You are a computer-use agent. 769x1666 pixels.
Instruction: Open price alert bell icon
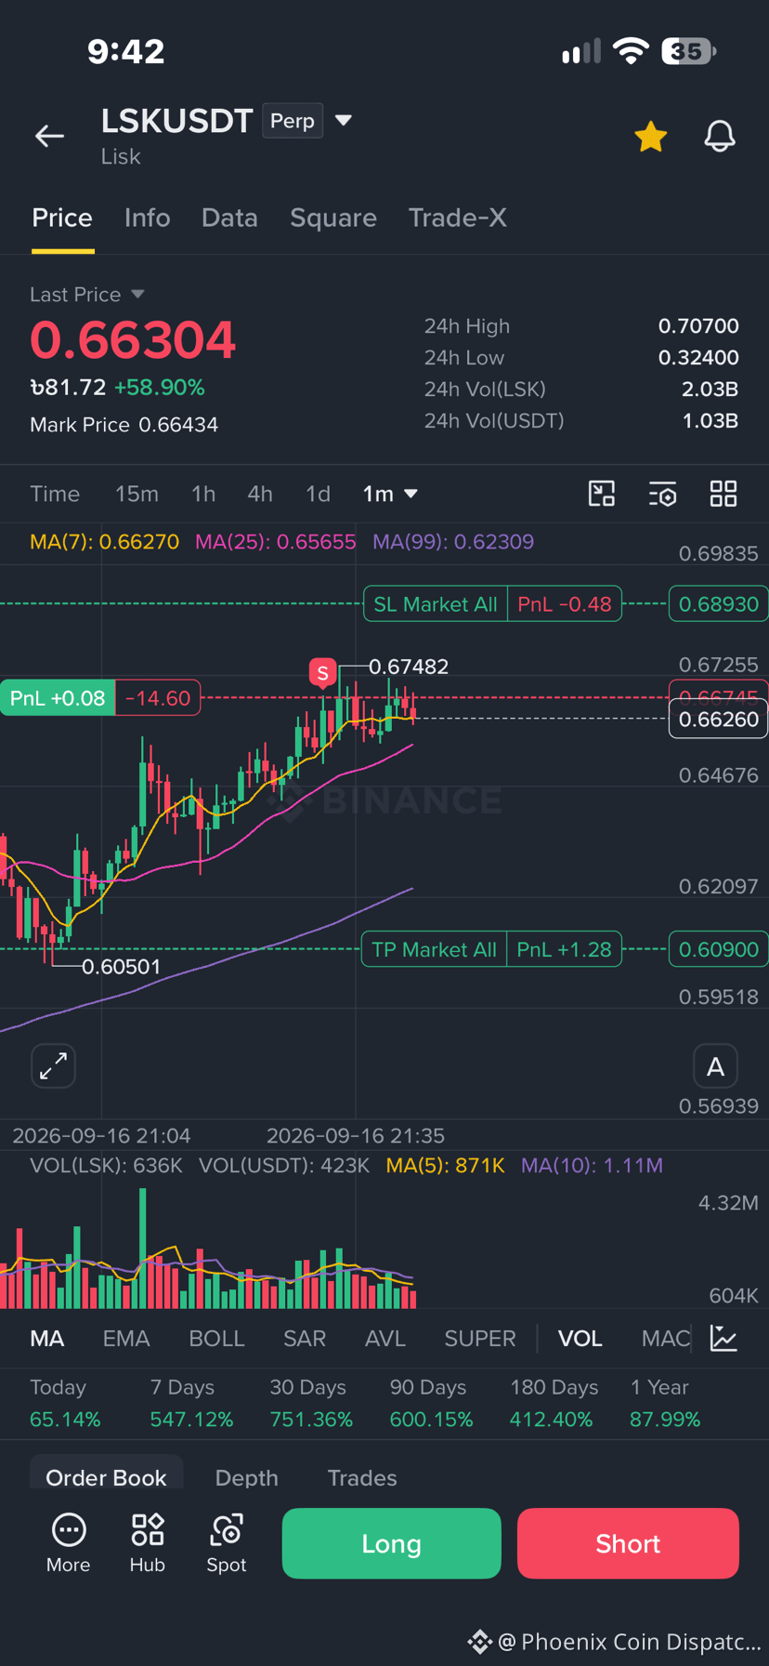tap(720, 136)
